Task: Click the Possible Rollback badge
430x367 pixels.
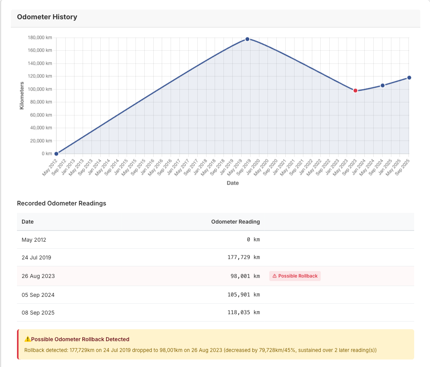Action: pos(295,276)
